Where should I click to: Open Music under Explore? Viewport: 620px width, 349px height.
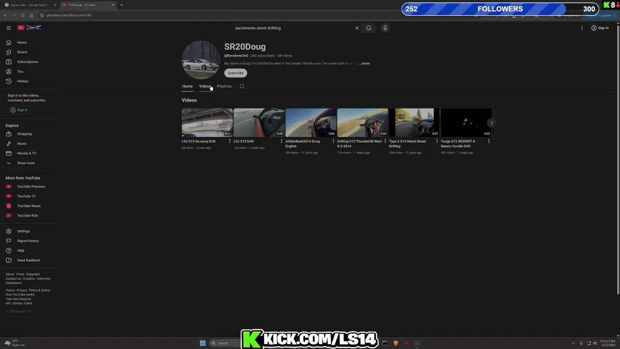tap(29, 143)
